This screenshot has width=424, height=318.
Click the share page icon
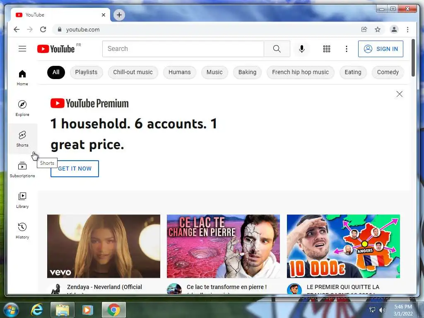coord(364,29)
